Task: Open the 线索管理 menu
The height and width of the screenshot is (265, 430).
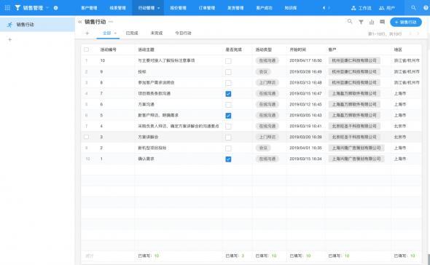Action: coord(117,8)
